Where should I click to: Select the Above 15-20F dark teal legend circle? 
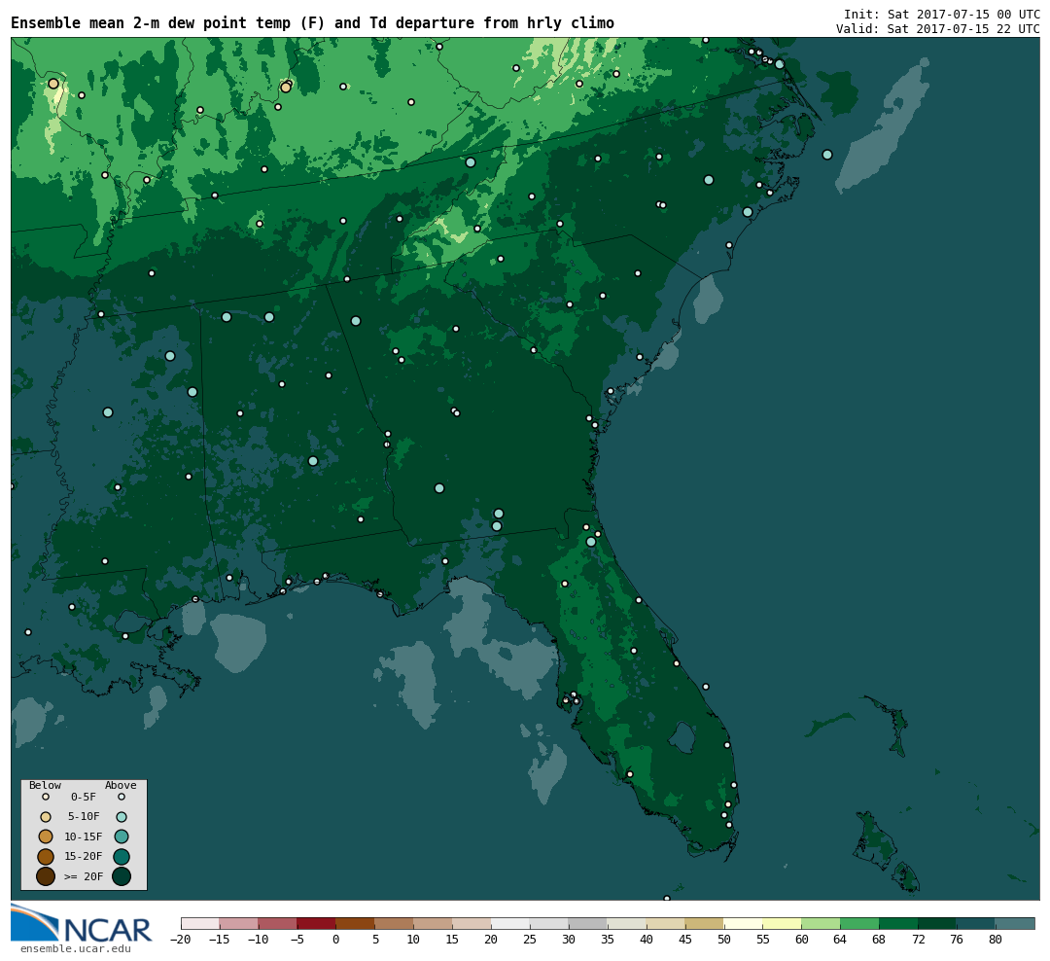pyautogui.click(x=122, y=857)
